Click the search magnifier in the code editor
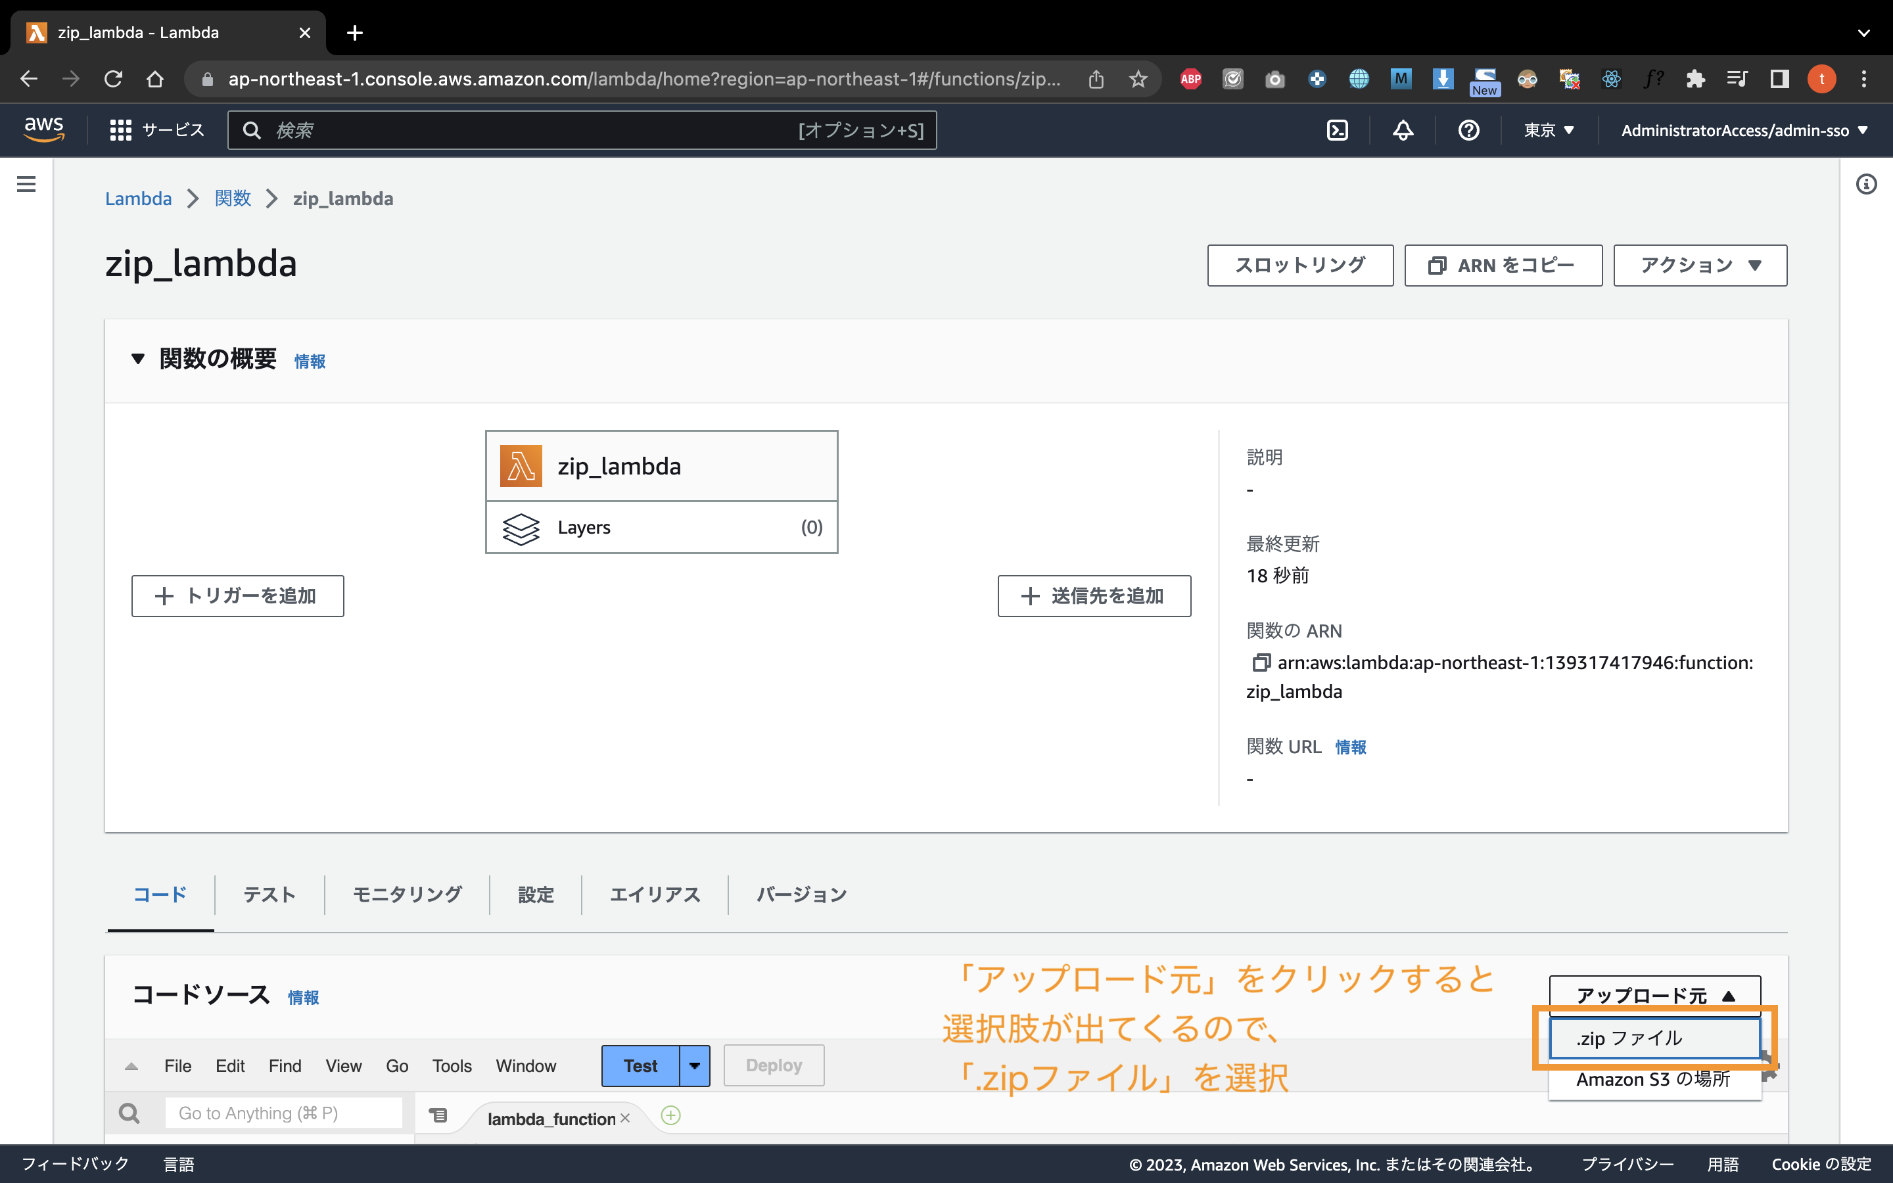This screenshot has width=1893, height=1183. (129, 1112)
